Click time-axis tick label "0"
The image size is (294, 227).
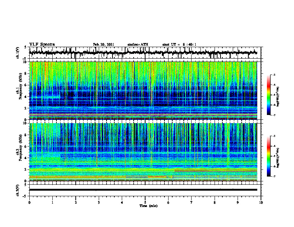[x=29, y=203]
